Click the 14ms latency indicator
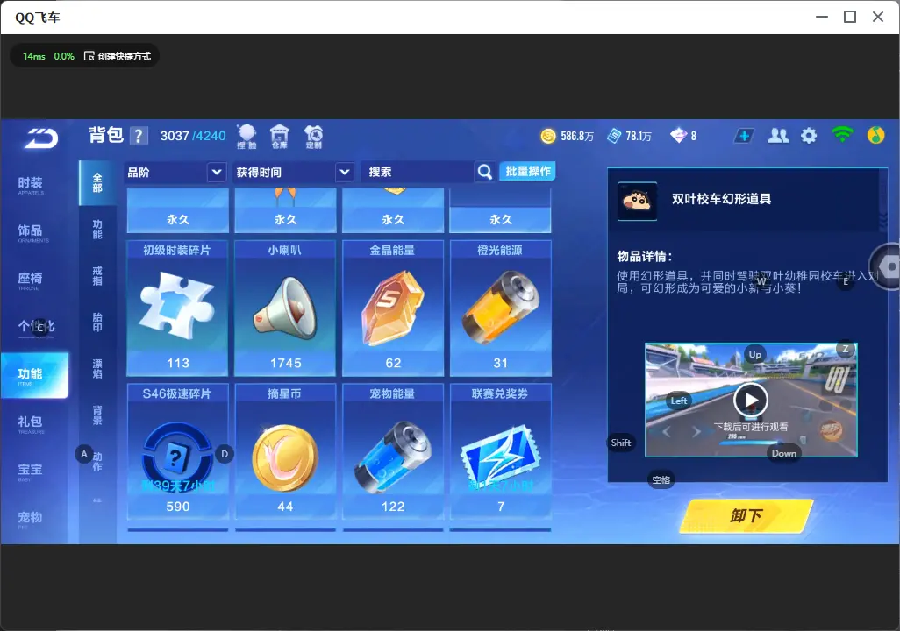Image resolution: width=900 pixels, height=631 pixels. pyautogui.click(x=34, y=56)
